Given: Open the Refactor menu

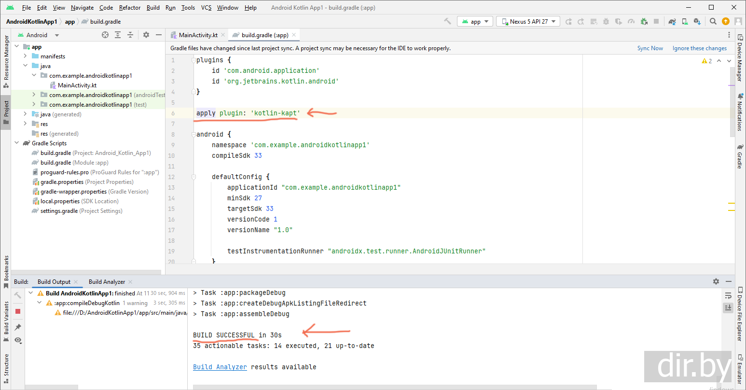Looking at the screenshot, I should (130, 8).
